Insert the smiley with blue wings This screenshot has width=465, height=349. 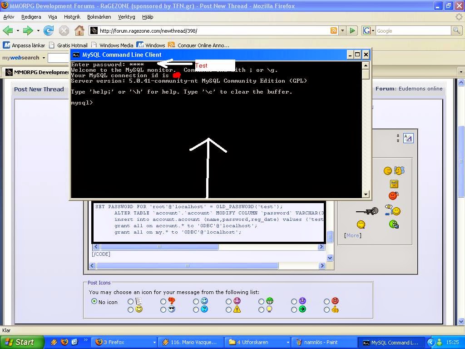pos(399,170)
